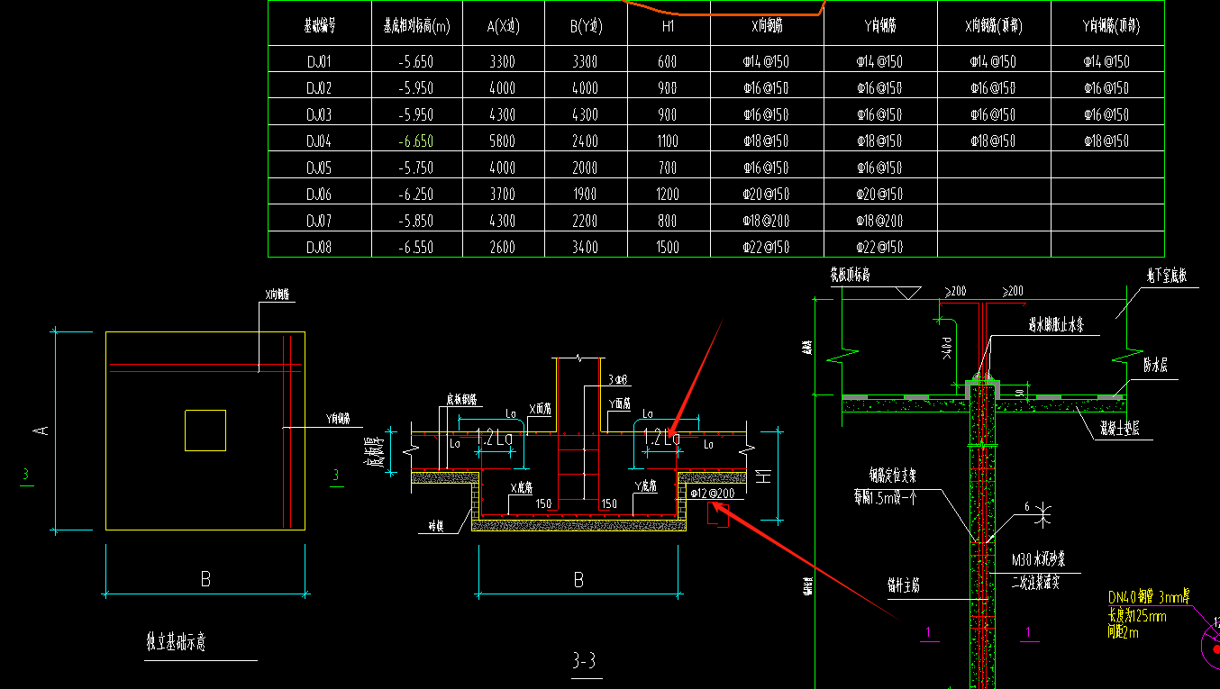Click the H1 value 700 for DJ05
This screenshot has height=689, width=1220.
(x=668, y=168)
